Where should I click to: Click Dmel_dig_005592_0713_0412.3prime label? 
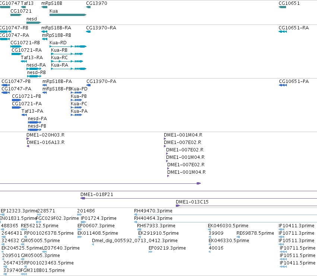coord(134,241)
